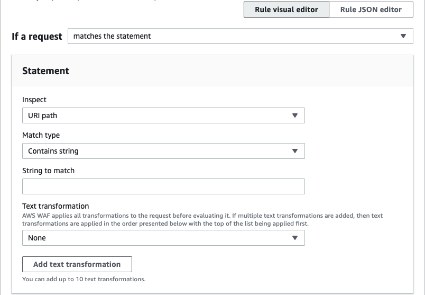Viewport: 425px width, 295px height.
Task: Click the arrow icon on the 'If a request' selector
Action: [x=403, y=36]
